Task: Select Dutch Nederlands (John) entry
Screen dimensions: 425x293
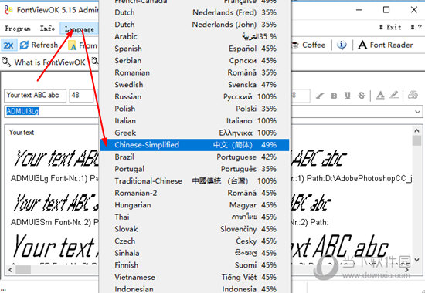Action: tap(195, 25)
